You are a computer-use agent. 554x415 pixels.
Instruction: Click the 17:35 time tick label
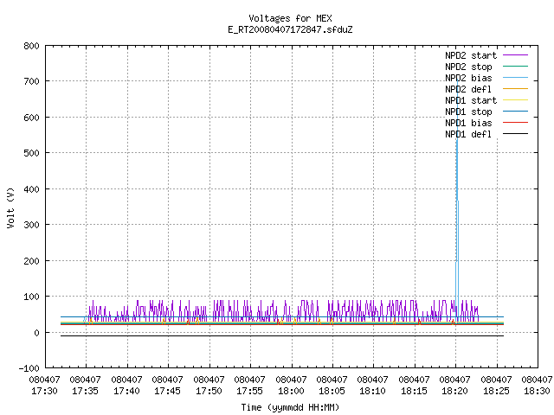pos(85,392)
